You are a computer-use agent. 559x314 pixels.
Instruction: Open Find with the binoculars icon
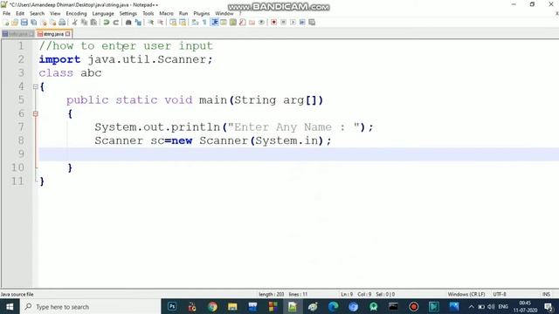click(128, 23)
